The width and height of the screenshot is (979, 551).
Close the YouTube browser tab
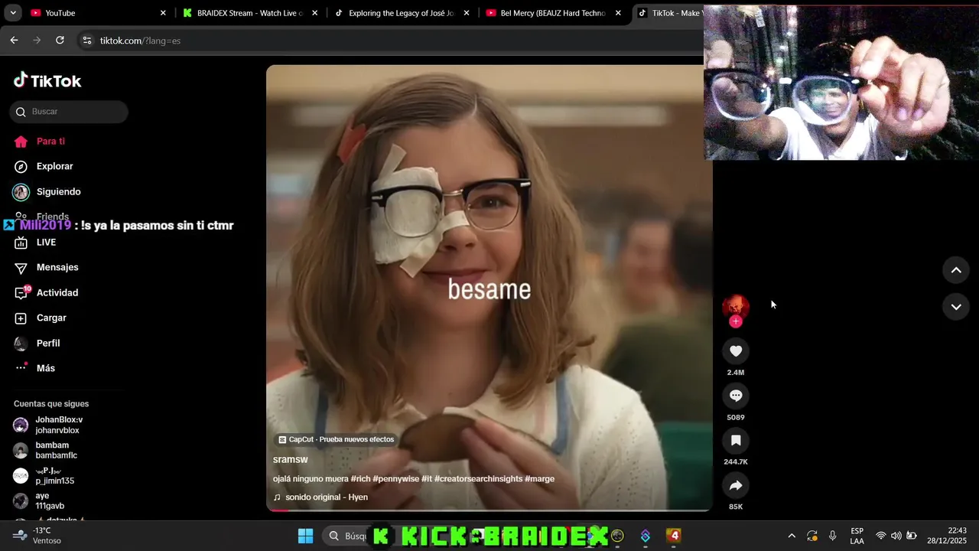click(x=163, y=13)
